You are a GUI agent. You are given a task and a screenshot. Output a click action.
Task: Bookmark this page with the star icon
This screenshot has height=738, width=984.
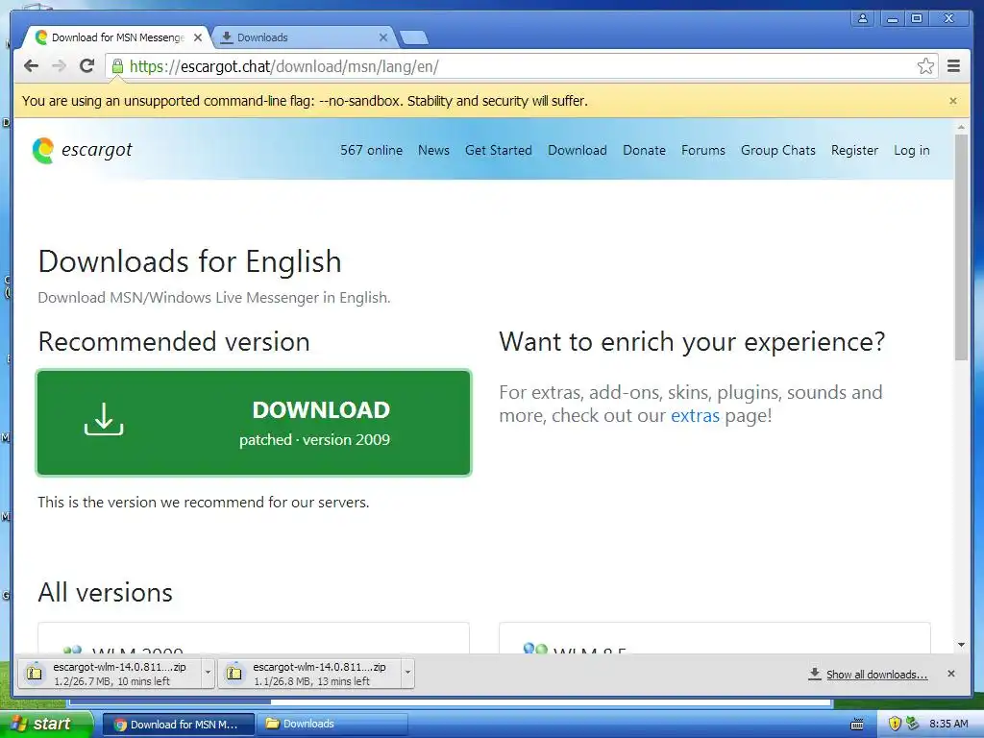coord(925,66)
